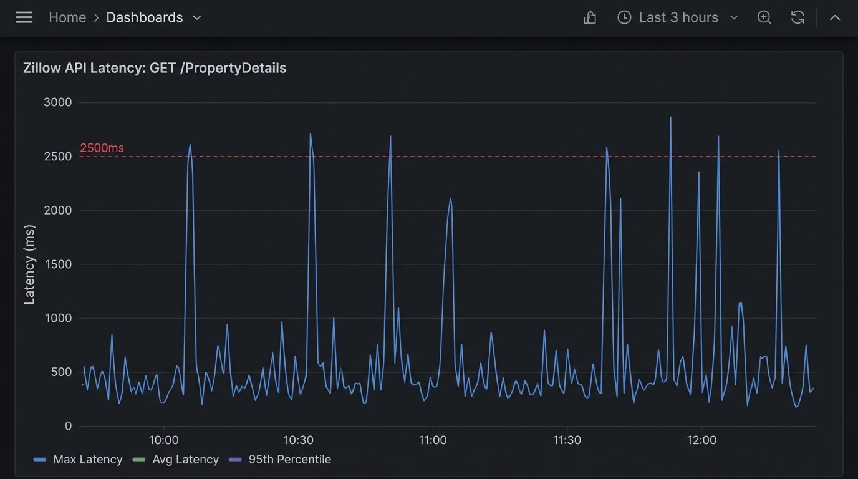
Task: Open the hamburger navigation menu
Action: point(24,17)
